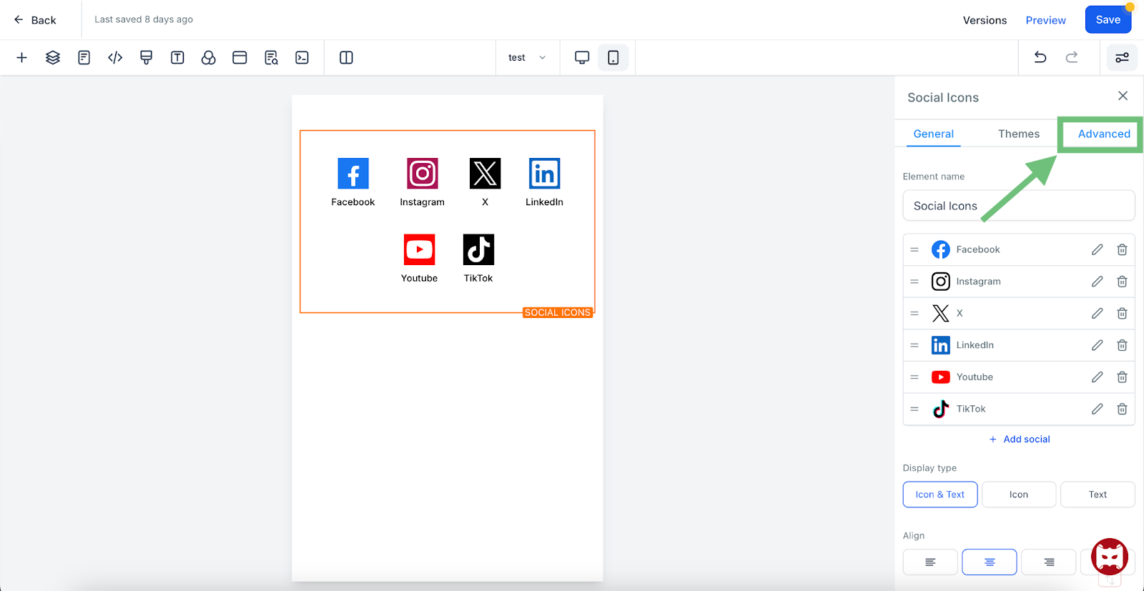The width and height of the screenshot is (1144, 591).
Task: Redo the last action
Action: (1071, 58)
